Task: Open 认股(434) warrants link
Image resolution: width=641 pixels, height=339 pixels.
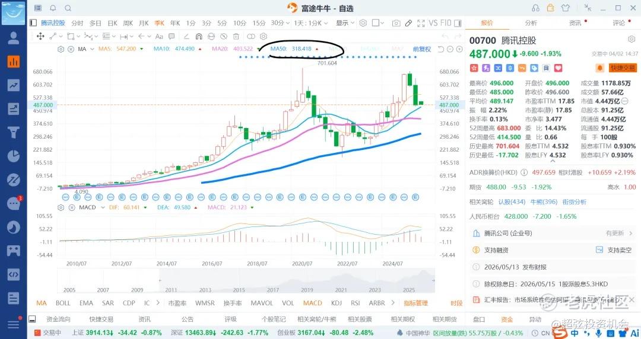Action: (x=512, y=202)
